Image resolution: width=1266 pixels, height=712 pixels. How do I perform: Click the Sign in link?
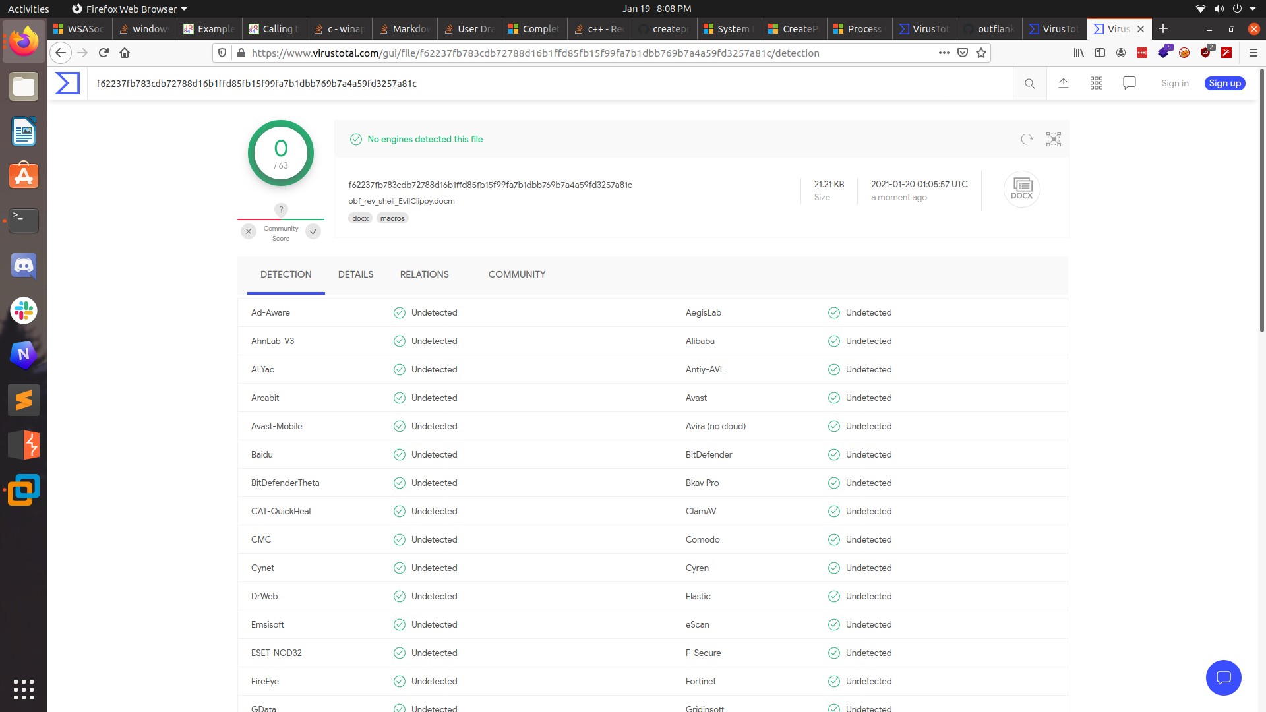point(1175,83)
